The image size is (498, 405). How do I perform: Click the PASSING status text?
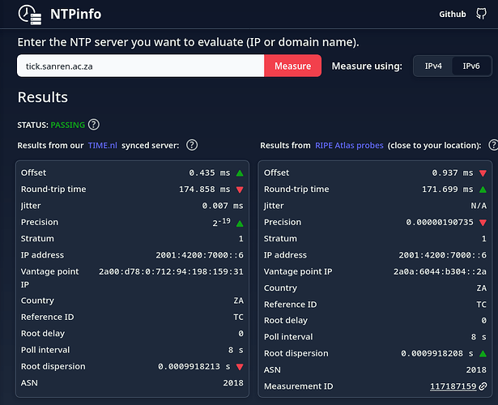click(68, 126)
